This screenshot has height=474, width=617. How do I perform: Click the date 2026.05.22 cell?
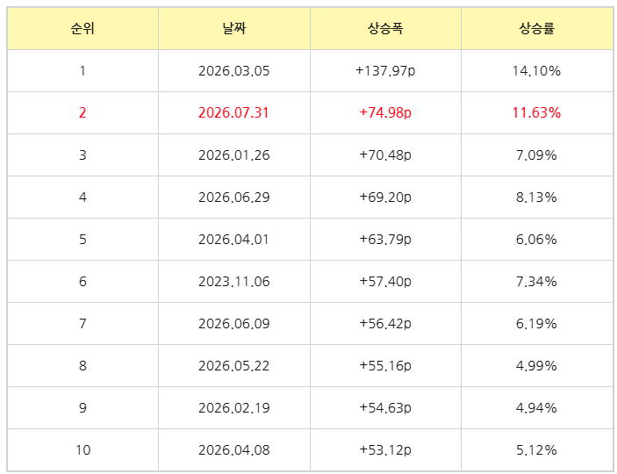[234, 366]
